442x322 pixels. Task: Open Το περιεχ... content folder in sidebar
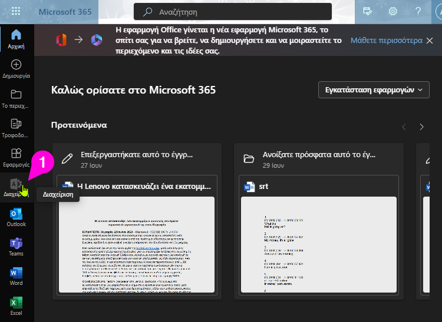pos(16,99)
